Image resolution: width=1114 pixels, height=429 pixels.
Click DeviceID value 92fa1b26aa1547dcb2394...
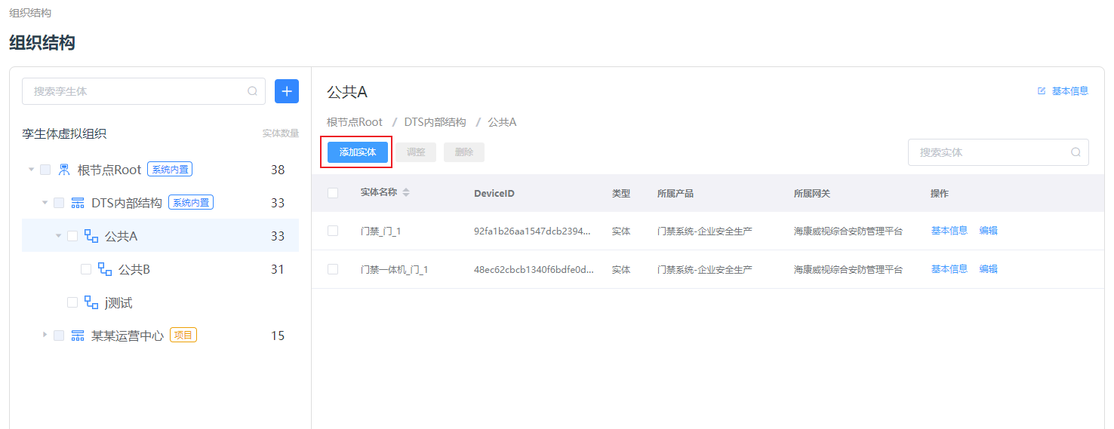(x=532, y=231)
